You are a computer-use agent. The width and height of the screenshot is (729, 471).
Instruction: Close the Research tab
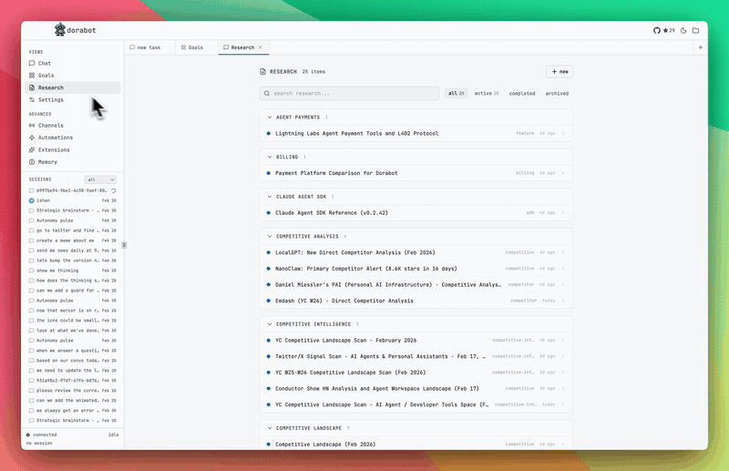coord(261,47)
